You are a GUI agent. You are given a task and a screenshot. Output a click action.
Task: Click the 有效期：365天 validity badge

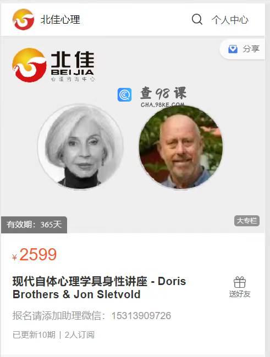pos(34,225)
